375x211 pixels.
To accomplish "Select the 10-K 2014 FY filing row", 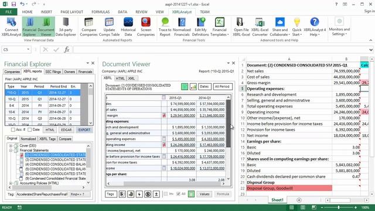I will tap(43, 112).
